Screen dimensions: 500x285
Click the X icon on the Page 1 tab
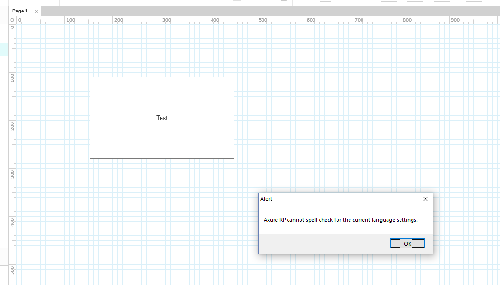pyautogui.click(x=36, y=11)
